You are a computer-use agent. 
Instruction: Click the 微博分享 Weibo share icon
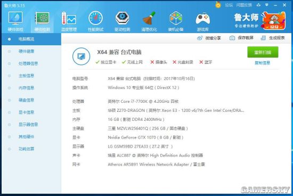(x=200, y=38)
